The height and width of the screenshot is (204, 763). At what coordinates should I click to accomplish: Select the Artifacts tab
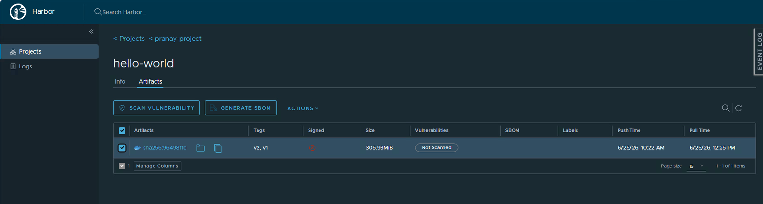click(150, 82)
